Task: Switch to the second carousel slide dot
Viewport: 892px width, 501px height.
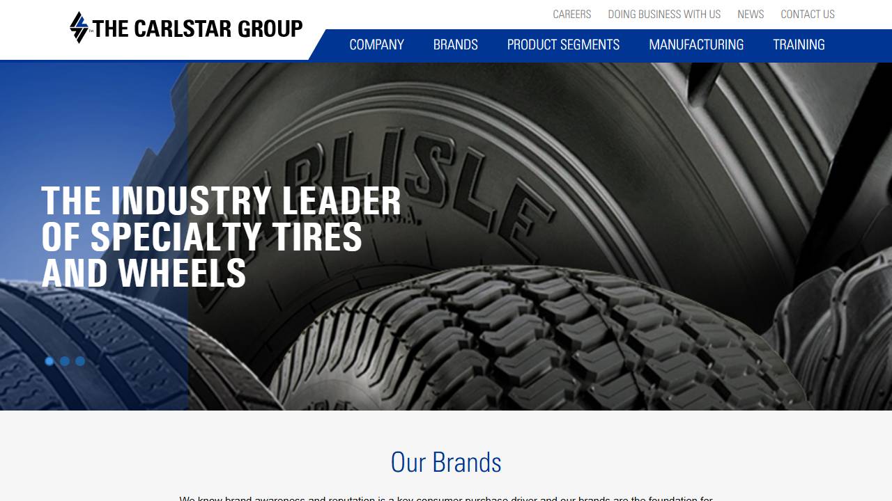Action: click(x=65, y=361)
